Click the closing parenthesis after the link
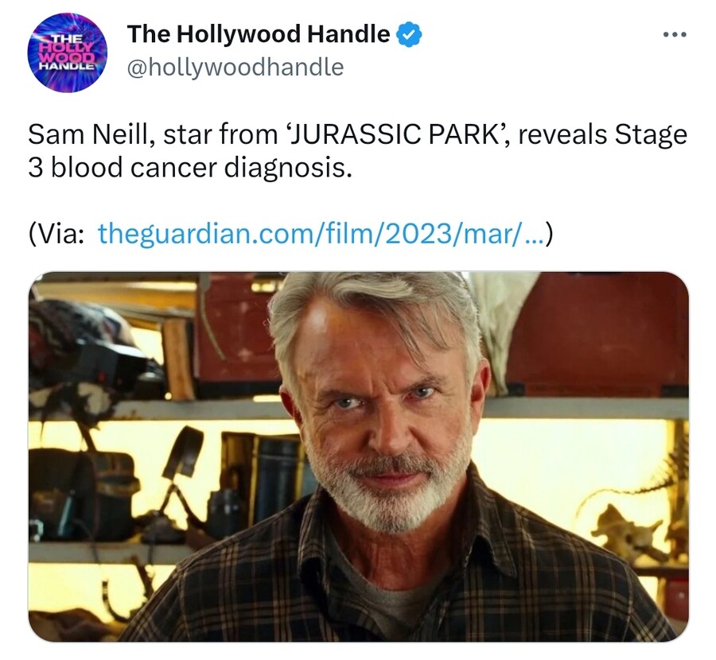The image size is (716, 660). click(549, 233)
